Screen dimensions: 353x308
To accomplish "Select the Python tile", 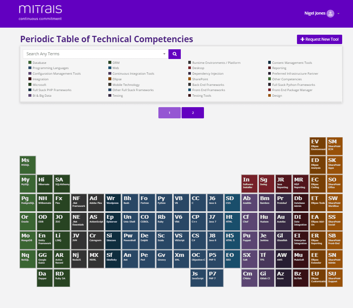I will coord(163,202).
